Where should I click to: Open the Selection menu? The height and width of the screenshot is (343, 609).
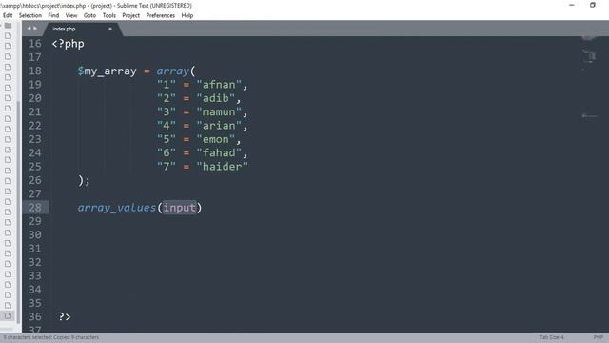[30, 15]
